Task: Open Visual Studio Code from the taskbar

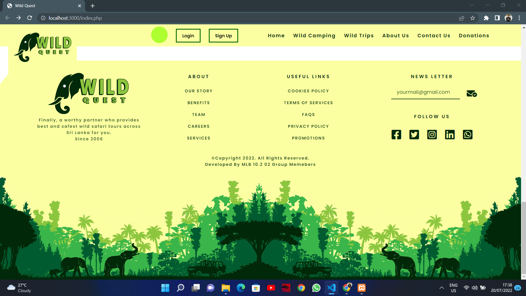Action: (x=331, y=288)
